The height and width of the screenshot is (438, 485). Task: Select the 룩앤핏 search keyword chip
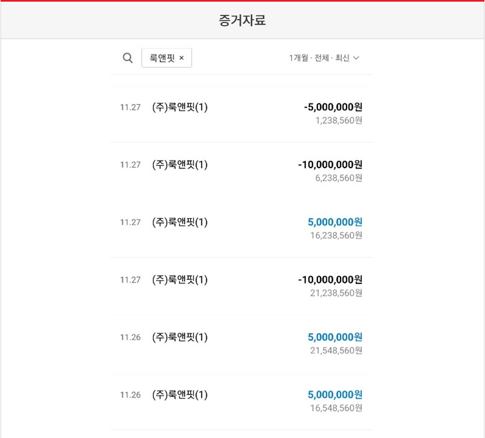click(x=162, y=58)
